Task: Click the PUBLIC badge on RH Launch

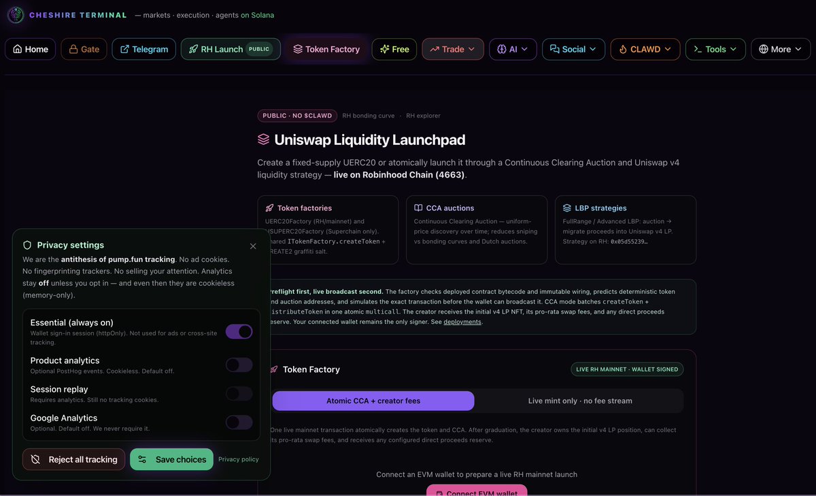Action: [x=259, y=49]
